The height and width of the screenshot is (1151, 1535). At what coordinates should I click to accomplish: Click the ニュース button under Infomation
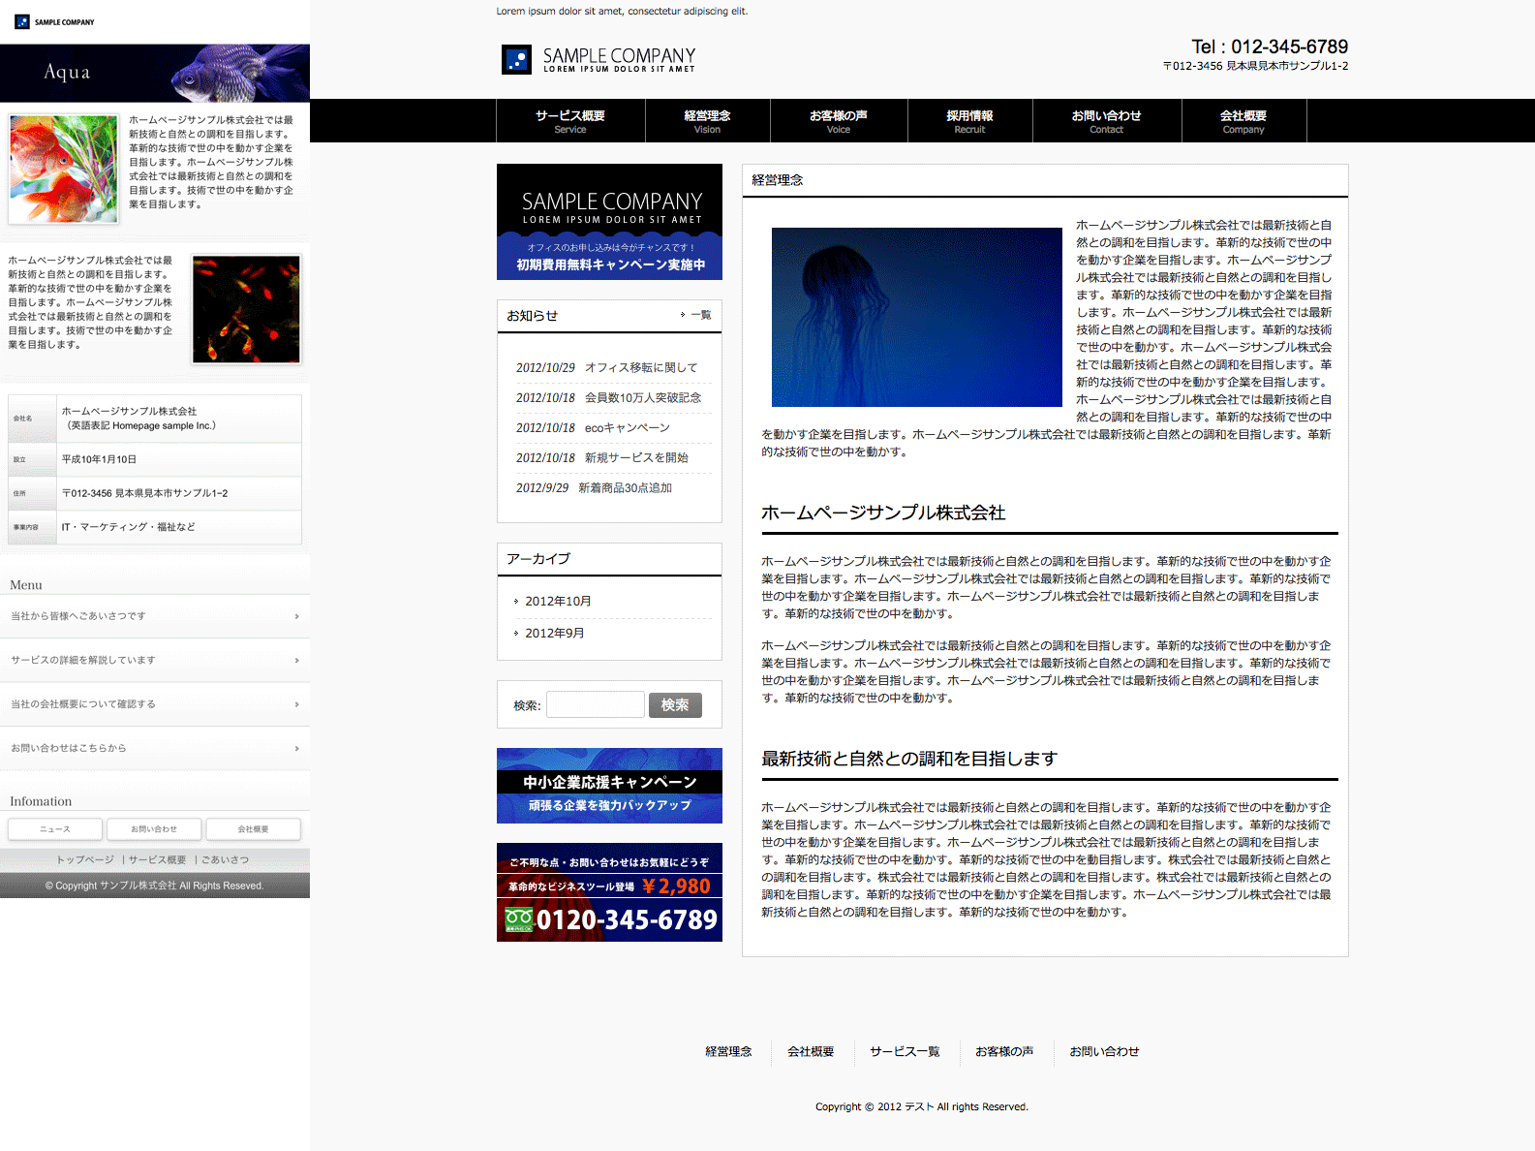(x=55, y=829)
